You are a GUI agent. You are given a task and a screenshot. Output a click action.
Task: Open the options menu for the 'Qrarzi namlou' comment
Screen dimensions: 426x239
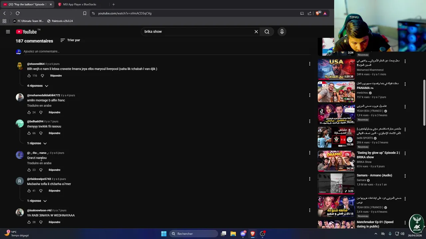pyautogui.click(x=310, y=153)
